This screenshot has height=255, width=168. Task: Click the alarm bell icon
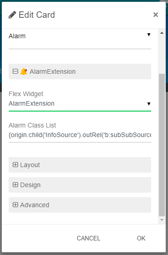pyautogui.click(x=24, y=71)
